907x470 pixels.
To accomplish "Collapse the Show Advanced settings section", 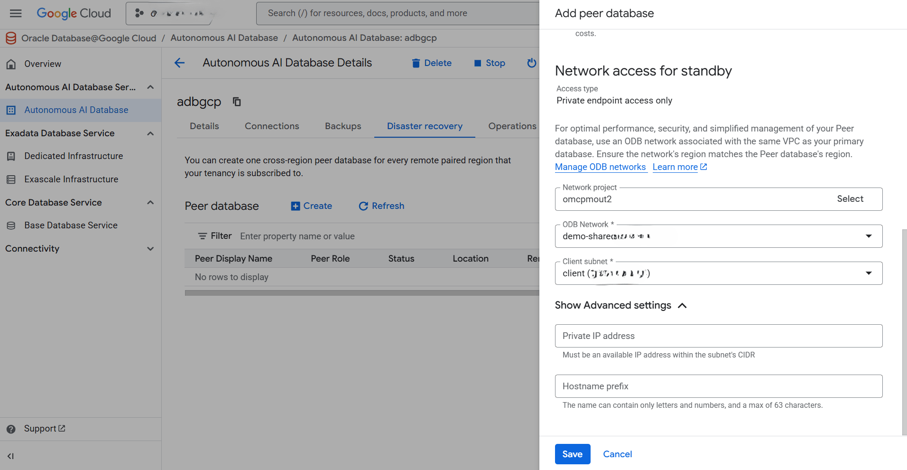I will [x=682, y=305].
